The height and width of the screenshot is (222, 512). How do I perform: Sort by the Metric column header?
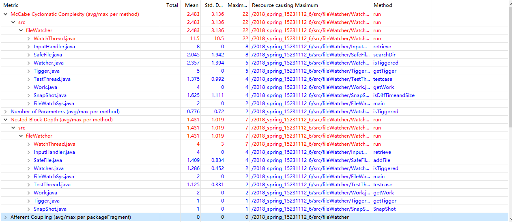pyautogui.click(x=81, y=5)
